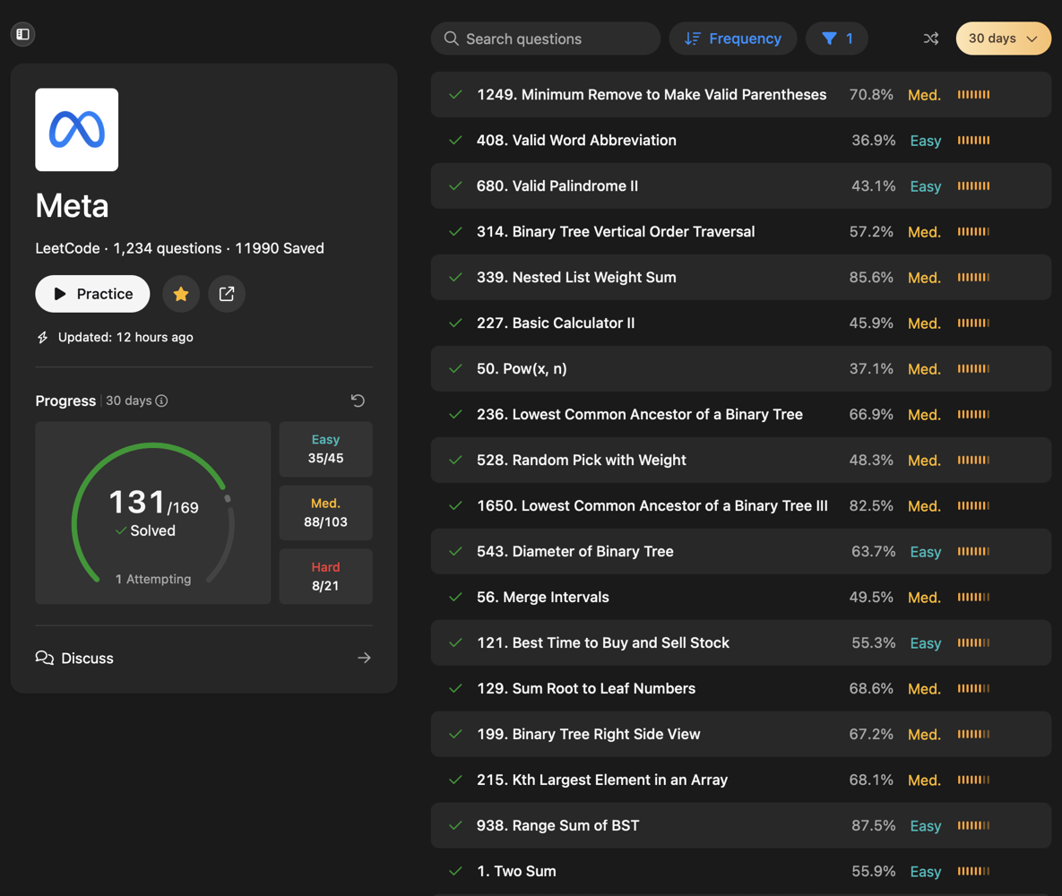Toggle the sidebar panel icon
This screenshot has width=1062, height=896.
point(23,34)
